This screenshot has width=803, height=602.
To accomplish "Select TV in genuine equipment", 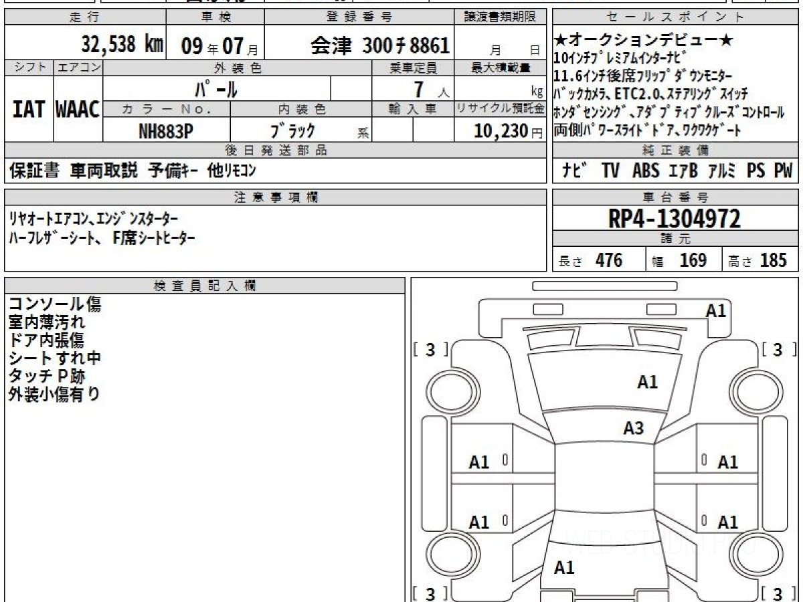I will (610, 171).
